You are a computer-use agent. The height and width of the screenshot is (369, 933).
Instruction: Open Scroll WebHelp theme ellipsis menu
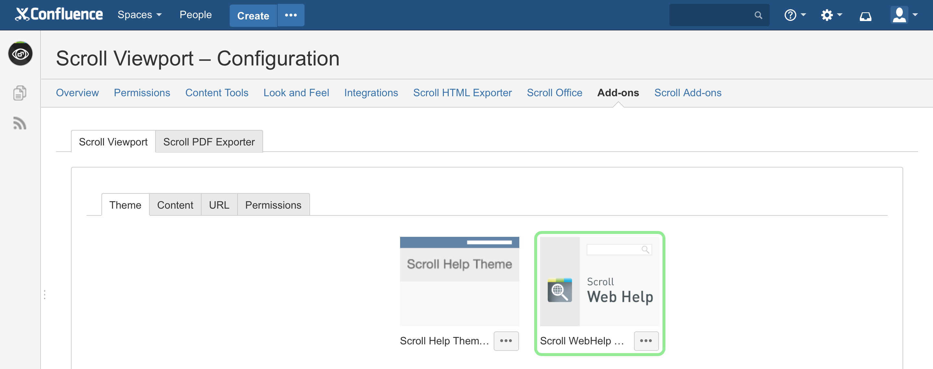pos(646,341)
